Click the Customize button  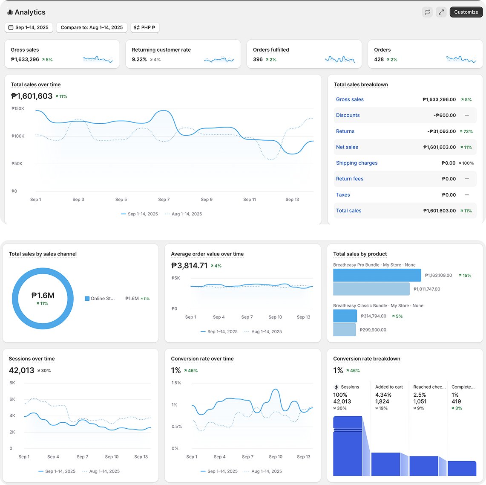click(466, 12)
